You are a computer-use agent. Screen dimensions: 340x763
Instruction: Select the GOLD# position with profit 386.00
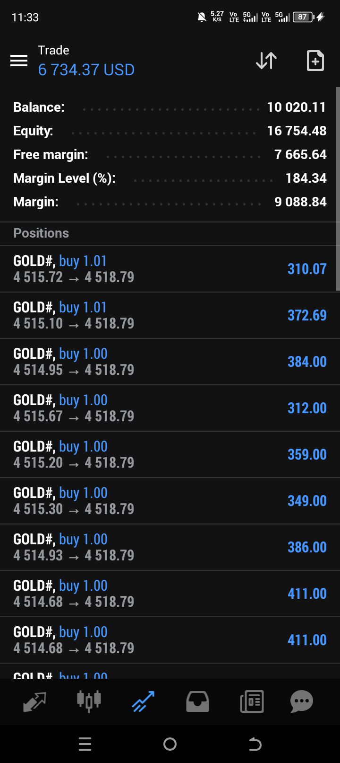click(170, 547)
